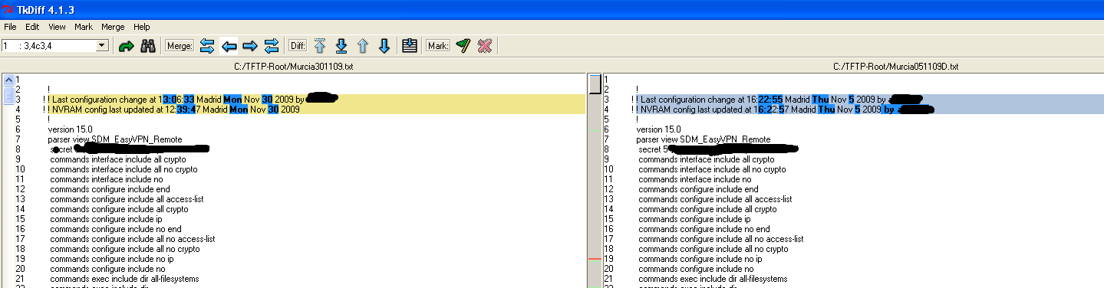
Task: Go to next diff down arrow
Action: (384, 46)
